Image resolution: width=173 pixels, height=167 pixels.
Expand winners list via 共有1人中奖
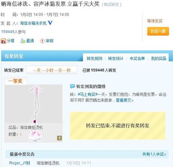tap(154, 154)
